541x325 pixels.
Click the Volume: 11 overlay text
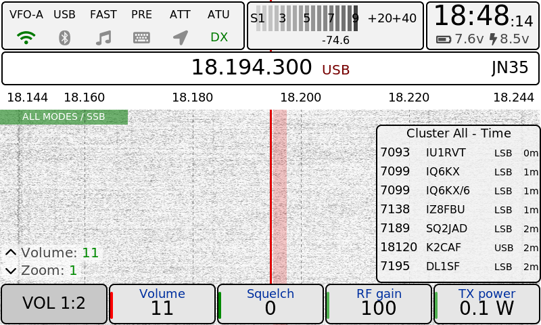[x=60, y=253]
